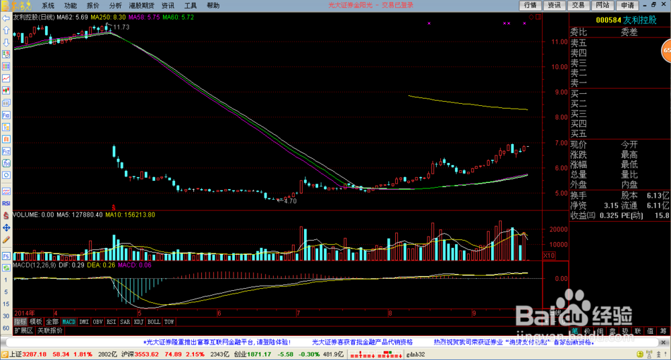
Task: Open the 功能 menu
Action: [x=70, y=5]
